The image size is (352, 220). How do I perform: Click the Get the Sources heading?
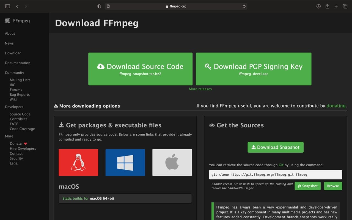(x=237, y=125)
